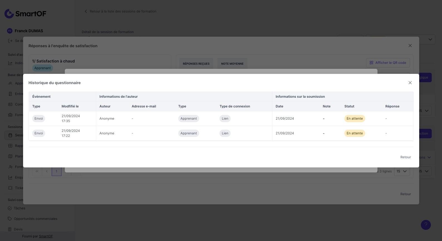Click the calendar icon for Sessions

tap(10, 135)
